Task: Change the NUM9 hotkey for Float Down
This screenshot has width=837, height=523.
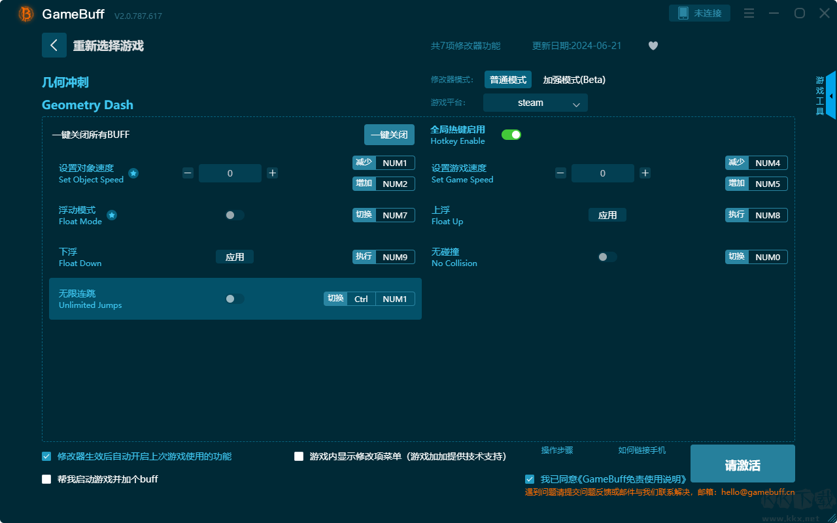Action: click(395, 257)
